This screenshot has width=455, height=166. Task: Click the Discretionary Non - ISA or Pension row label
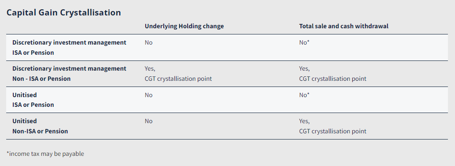click(x=69, y=74)
